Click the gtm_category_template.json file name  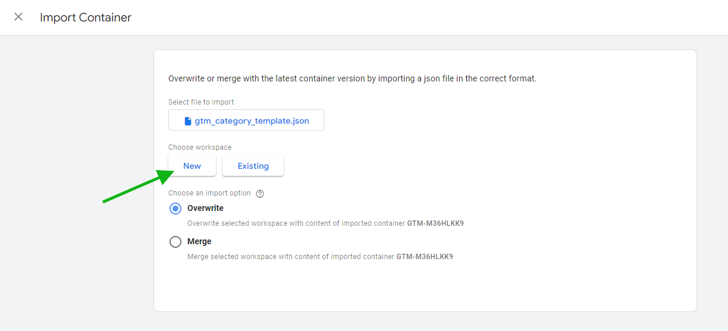[252, 121]
